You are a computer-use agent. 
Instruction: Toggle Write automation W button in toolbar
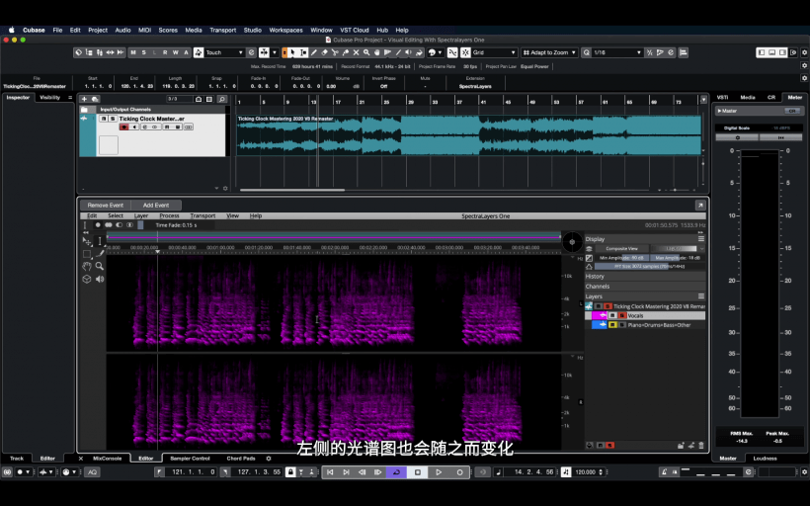coord(176,52)
